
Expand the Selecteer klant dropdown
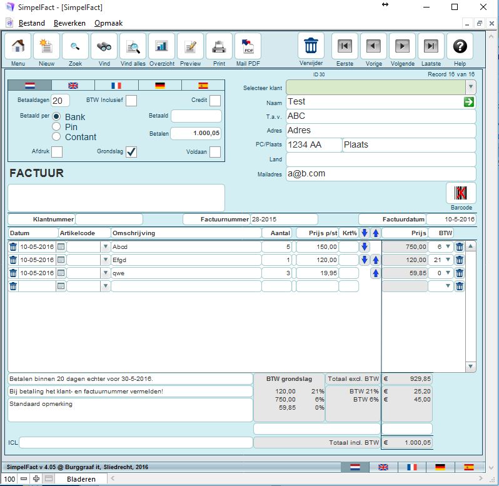tap(470, 87)
